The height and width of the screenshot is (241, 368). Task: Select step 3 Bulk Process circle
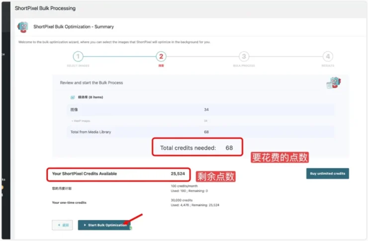(x=244, y=57)
